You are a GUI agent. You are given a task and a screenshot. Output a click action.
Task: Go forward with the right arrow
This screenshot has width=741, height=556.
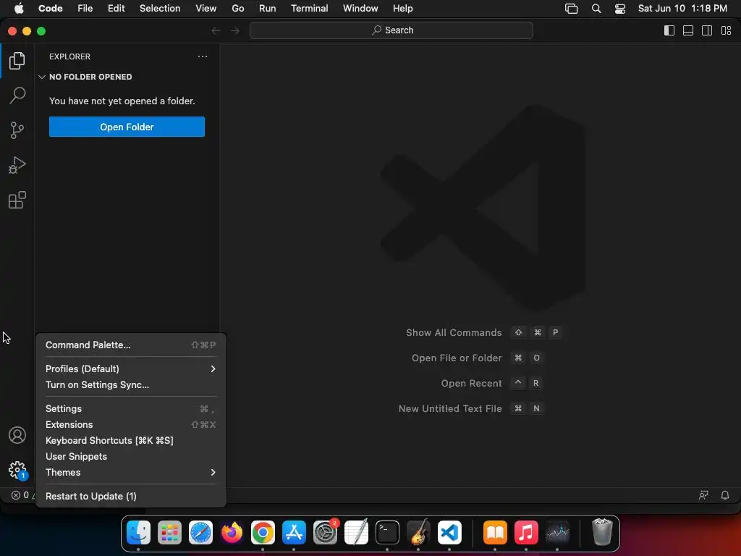click(235, 30)
